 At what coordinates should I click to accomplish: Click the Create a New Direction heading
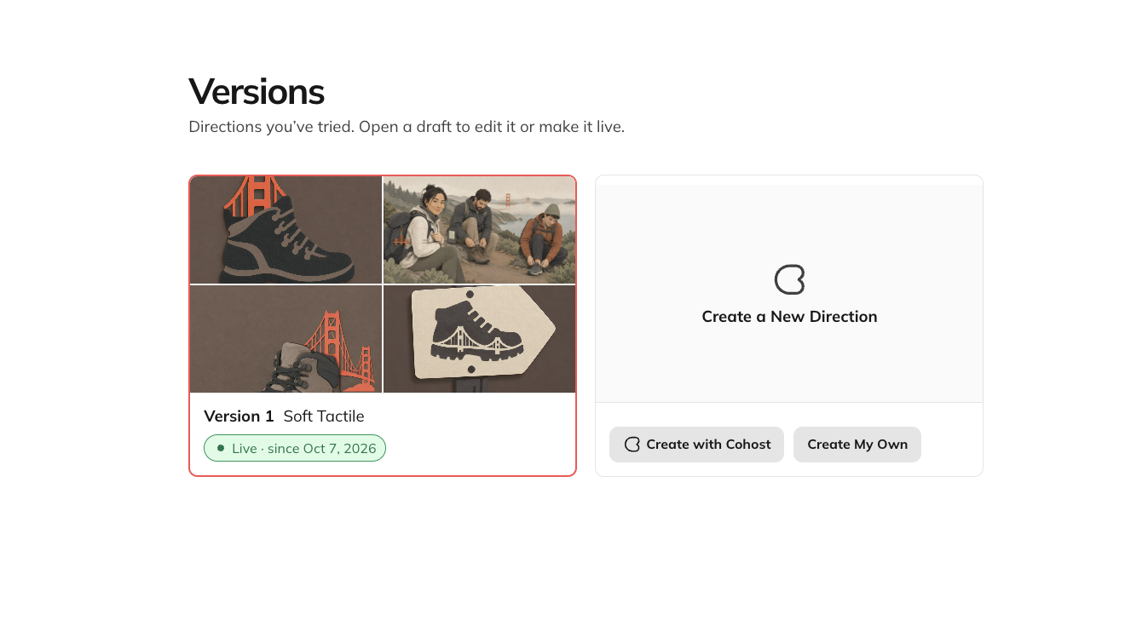789,317
